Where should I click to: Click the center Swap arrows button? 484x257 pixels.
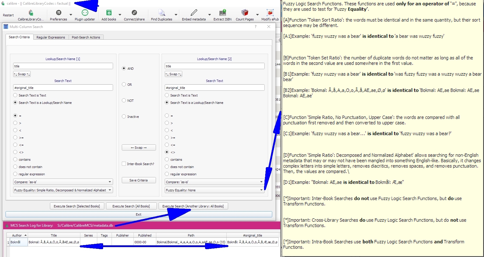coord(139,148)
